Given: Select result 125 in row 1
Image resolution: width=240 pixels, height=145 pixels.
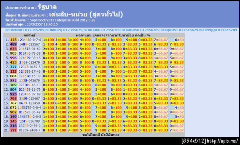Looking at the screenshot, I should (x=13, y=40).
